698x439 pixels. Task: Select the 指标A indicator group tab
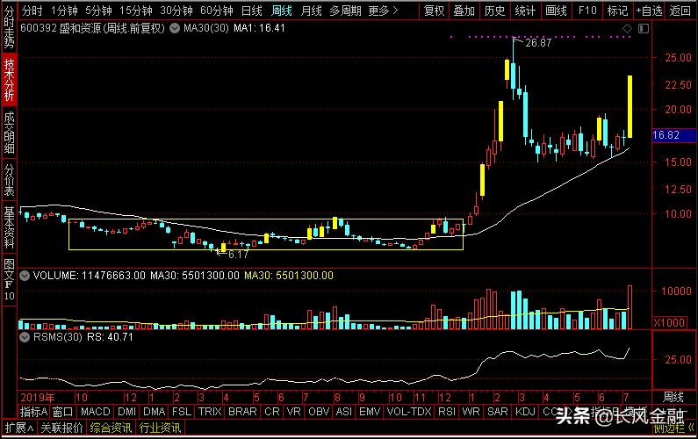(x=33, y=412)
